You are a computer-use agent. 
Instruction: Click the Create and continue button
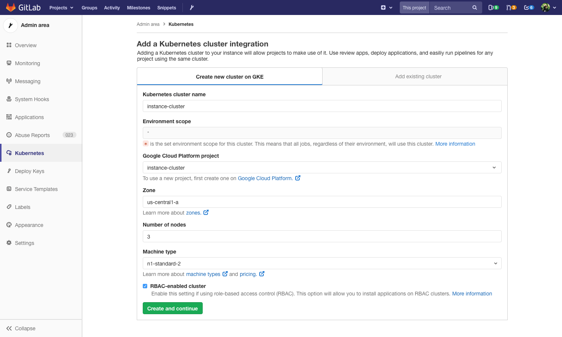point(172,308)
